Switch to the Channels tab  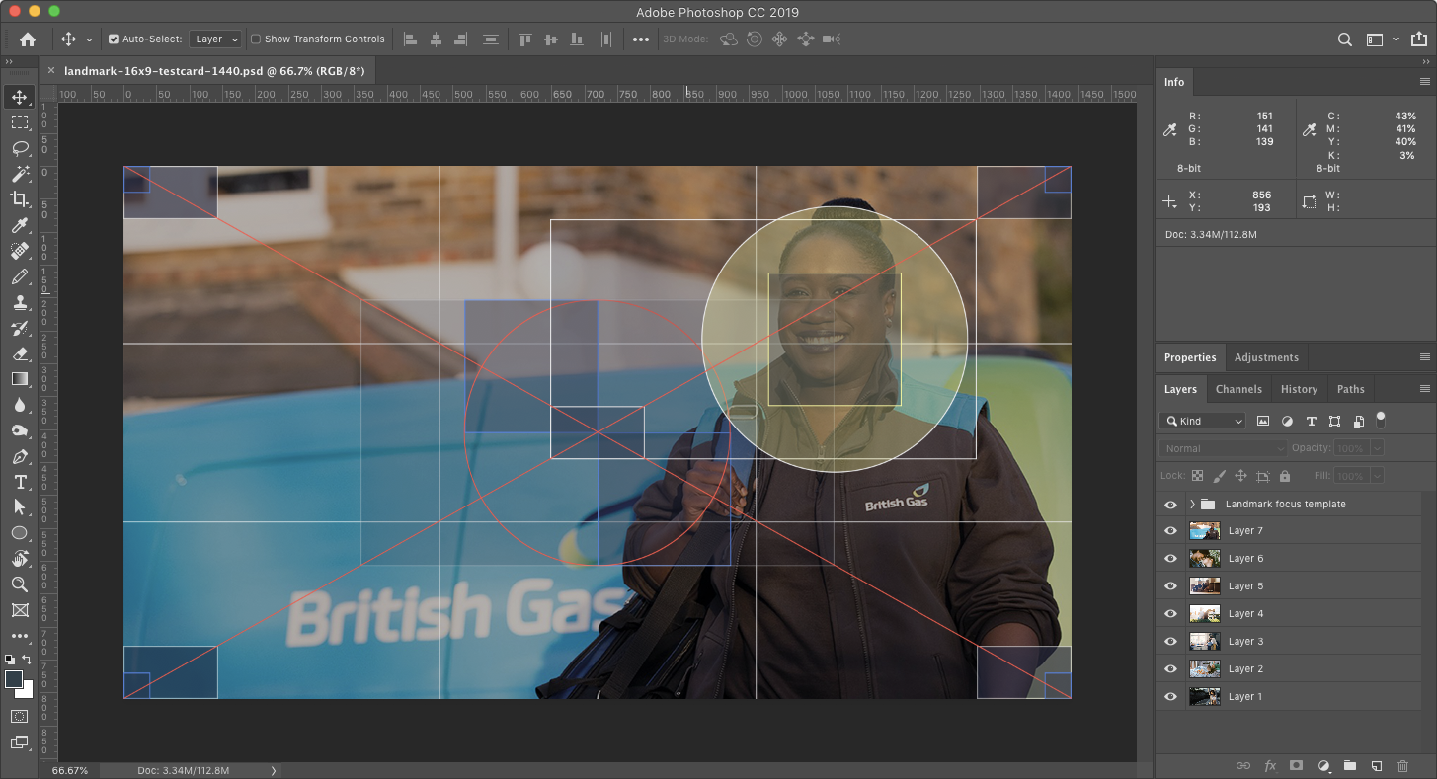1238,389
